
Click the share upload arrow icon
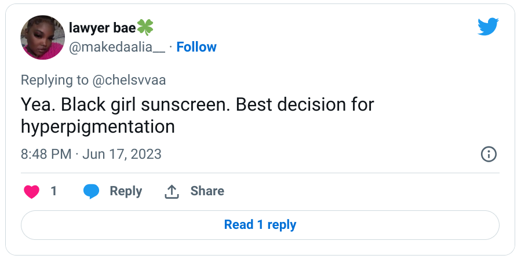[172, 191]
